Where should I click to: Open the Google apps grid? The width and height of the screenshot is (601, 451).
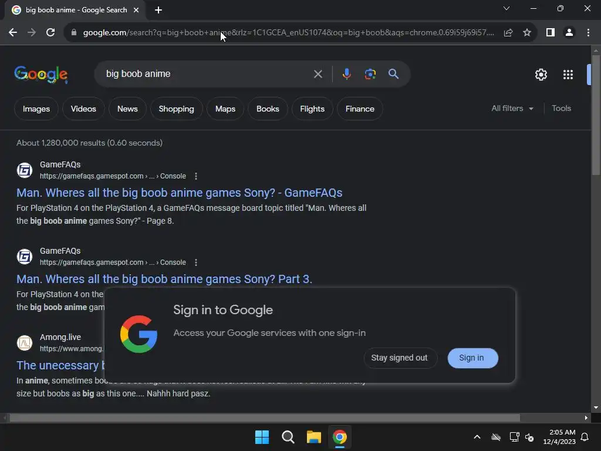coord(568,75)
